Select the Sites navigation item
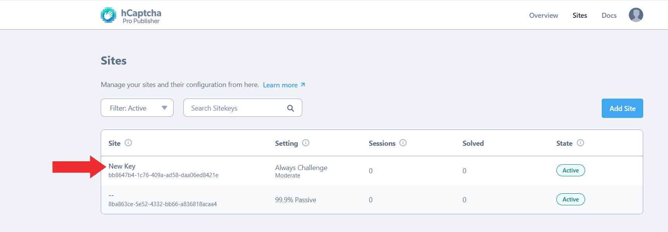 point(580,15)
